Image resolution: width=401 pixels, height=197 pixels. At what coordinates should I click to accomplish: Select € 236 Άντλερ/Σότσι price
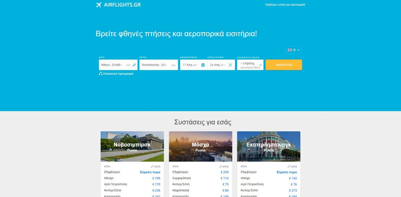(x=156, y=191)
